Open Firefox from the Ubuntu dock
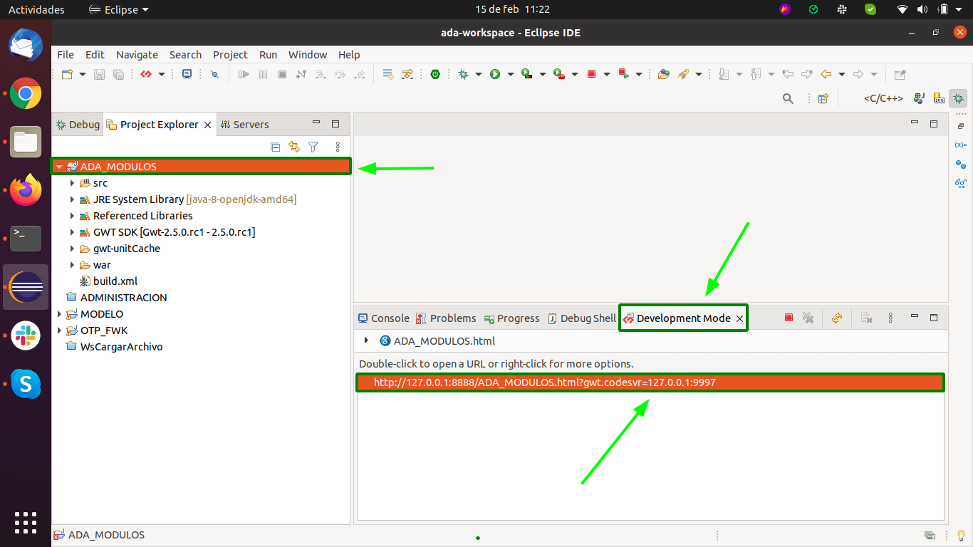973x547 pixels. 26,189
